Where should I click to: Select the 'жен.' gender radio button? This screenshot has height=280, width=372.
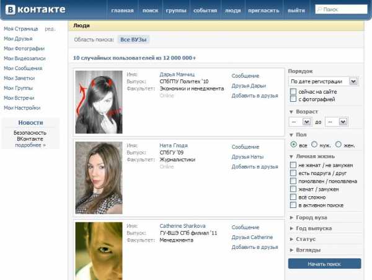[x=339, y=145]
